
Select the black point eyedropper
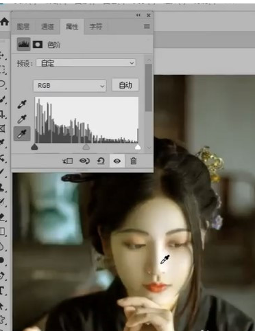tap(22, 104)
